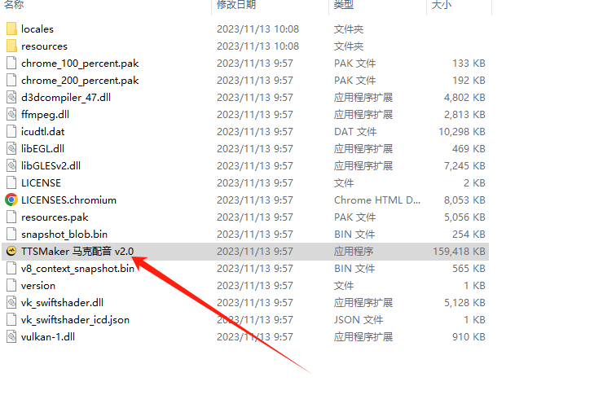
Task: Click the 565 KB size value
Action: point(469,269)
